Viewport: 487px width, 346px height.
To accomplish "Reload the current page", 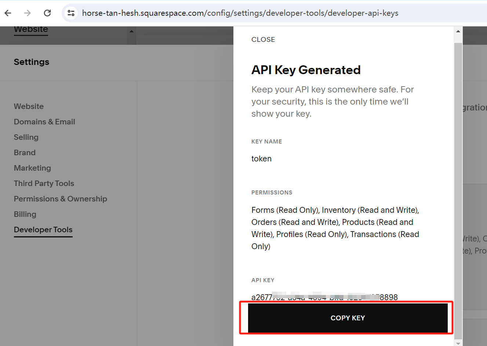I will pos(47,13).
